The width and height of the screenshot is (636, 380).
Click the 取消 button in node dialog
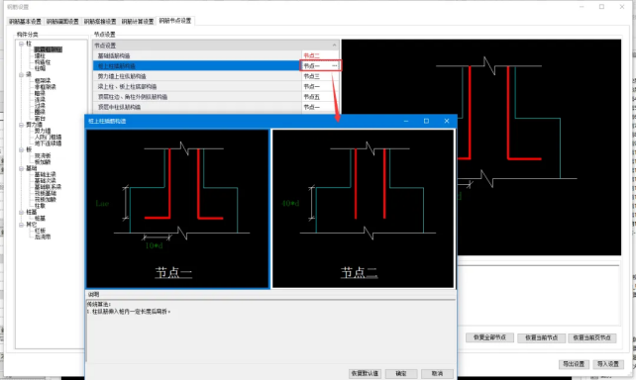pyautogui.click(x=437, y=373)
